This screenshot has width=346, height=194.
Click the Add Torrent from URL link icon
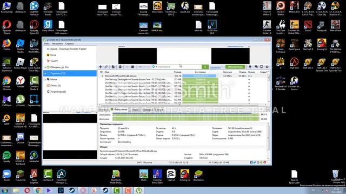click(x=106, y=67)
